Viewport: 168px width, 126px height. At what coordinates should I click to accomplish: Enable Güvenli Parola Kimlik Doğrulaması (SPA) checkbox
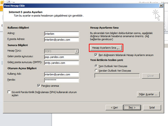pos(9,92)
